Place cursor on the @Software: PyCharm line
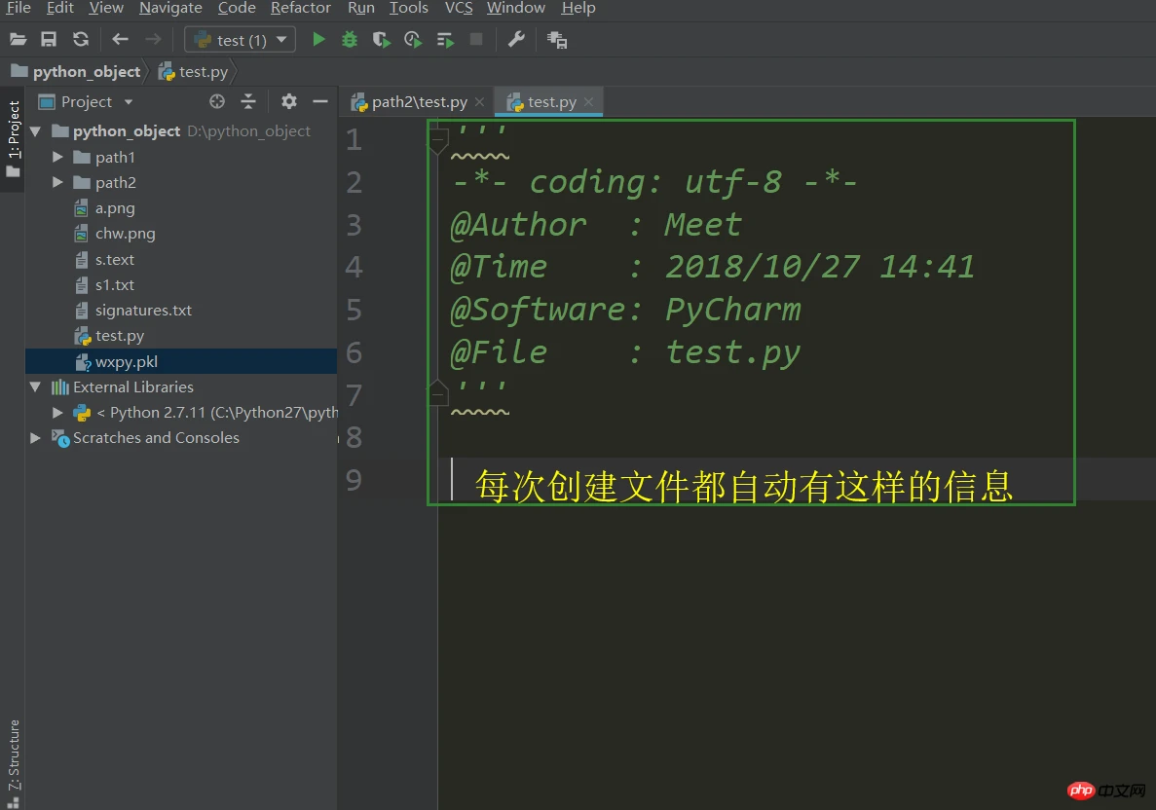The height and width of the screenshot is (810, 1156). point(625,310)
